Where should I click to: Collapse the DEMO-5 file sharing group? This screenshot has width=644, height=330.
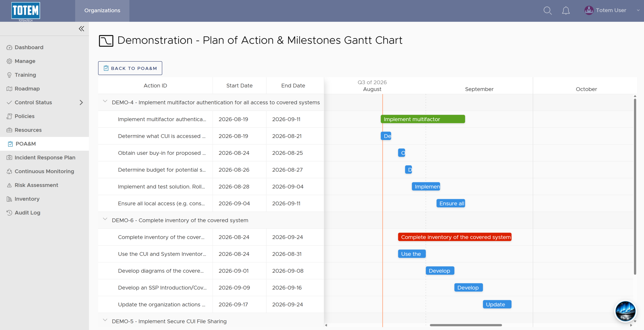(x=105, y=320)
